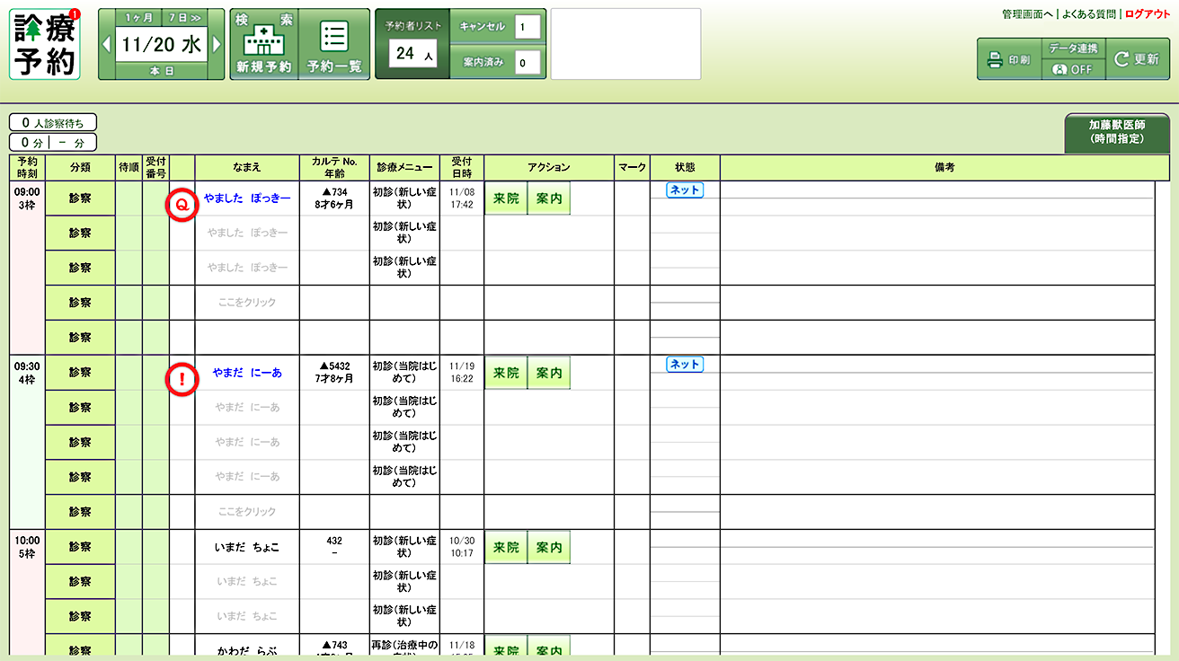The width and height of the screenshot is (1179, 661).
Task: Jump back to 本日 in date selector
Action: point(162,71)
